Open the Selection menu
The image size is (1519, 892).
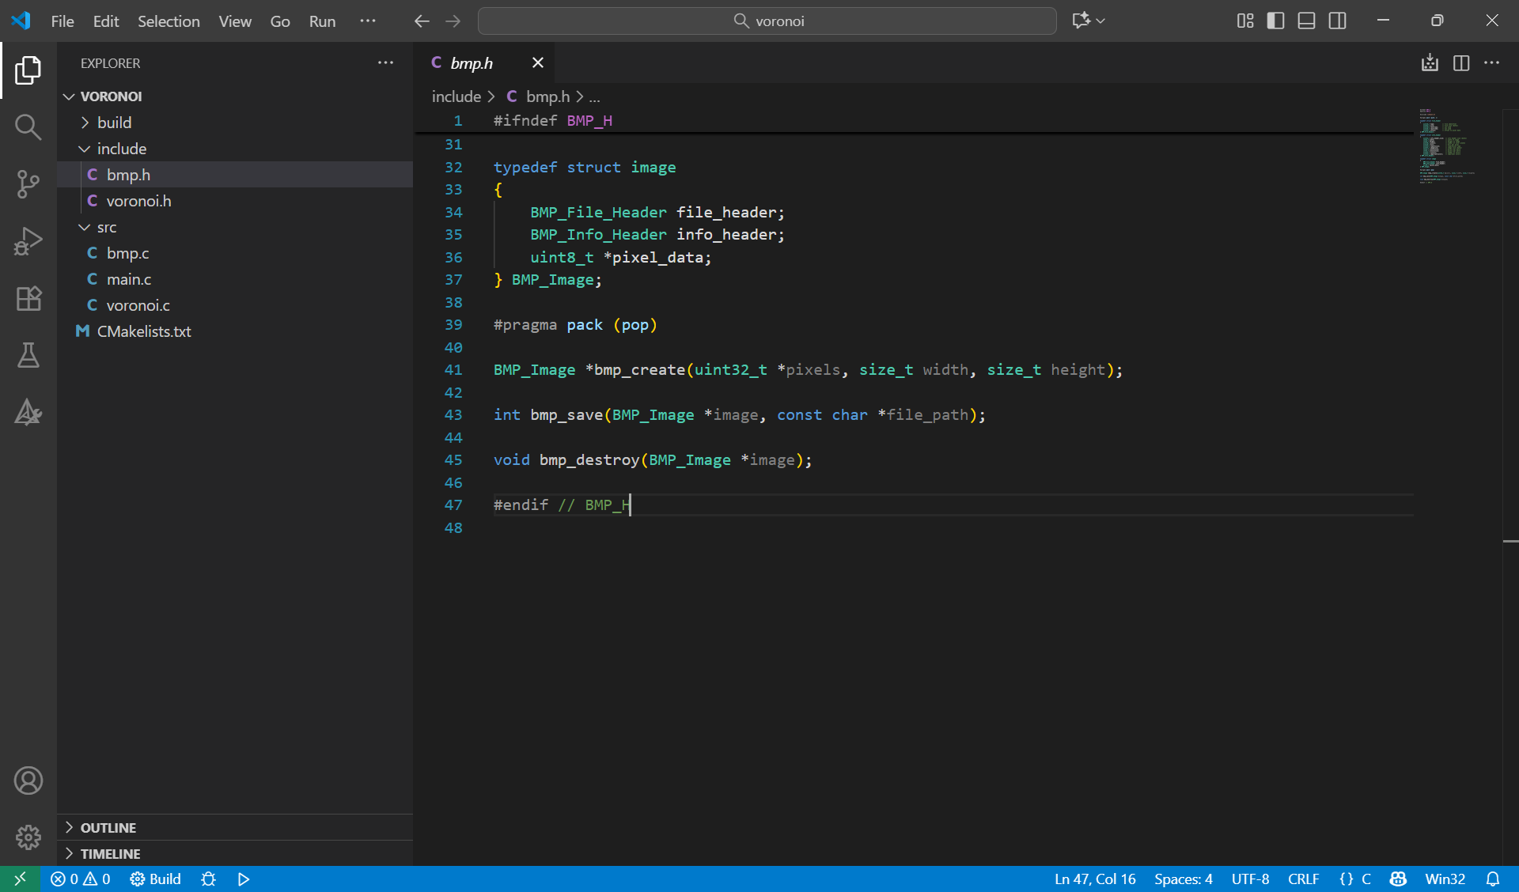(x=169, y=21)
